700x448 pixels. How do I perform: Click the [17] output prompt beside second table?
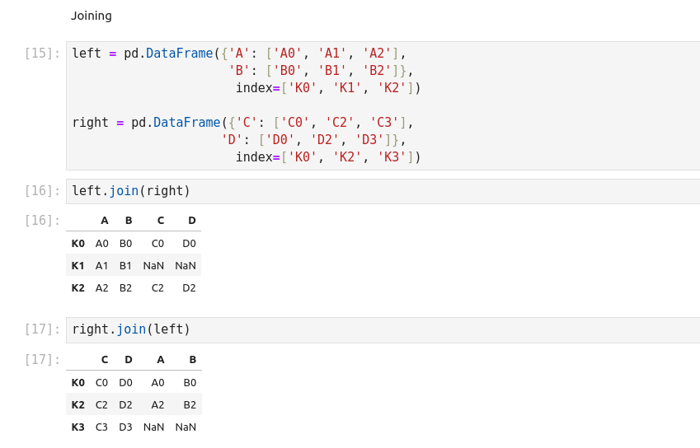[x=42, y=360]
